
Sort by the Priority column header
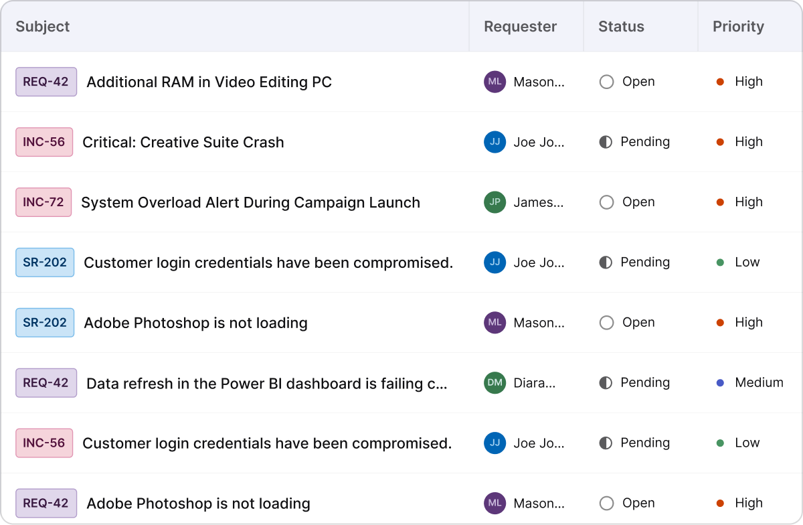click(x=738, y=27)
